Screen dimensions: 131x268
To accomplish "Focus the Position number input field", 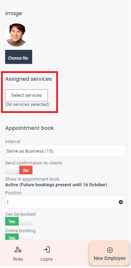I will 66,202.
